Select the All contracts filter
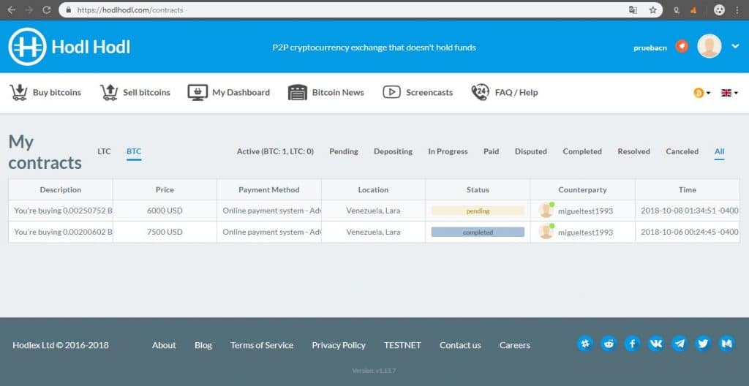The height and width of the screenshot is (386, 749). click(720, 151)
